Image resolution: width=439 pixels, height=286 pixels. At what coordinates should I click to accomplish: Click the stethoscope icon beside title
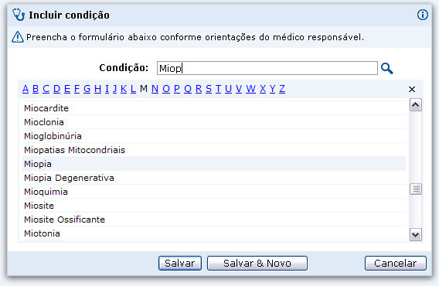(19, 15)
